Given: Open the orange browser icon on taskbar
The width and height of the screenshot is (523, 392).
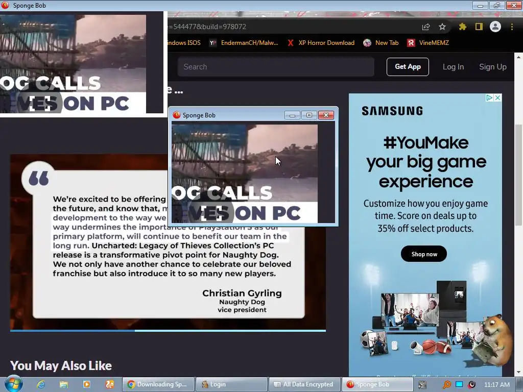Looking at the screenshot, I should pos(110,384).
